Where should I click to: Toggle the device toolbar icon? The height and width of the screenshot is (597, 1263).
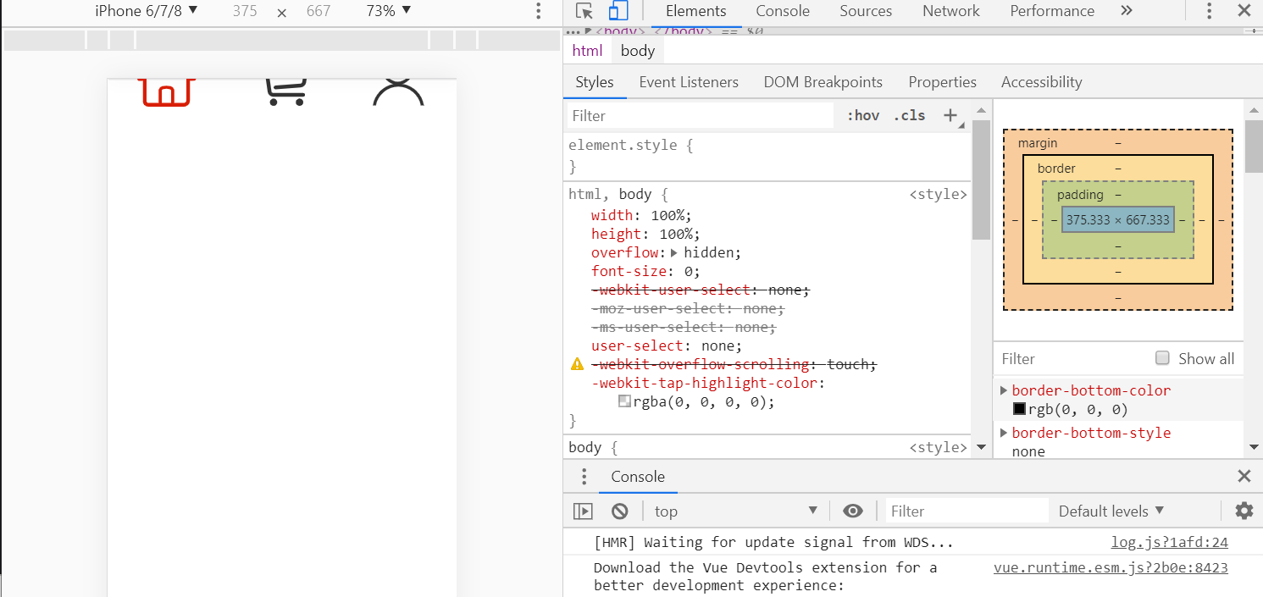click(618, 11)
